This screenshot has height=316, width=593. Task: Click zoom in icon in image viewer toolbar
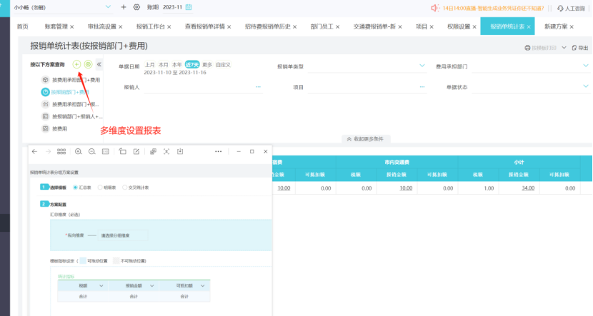pyautogui.click(x=78, y=152)
